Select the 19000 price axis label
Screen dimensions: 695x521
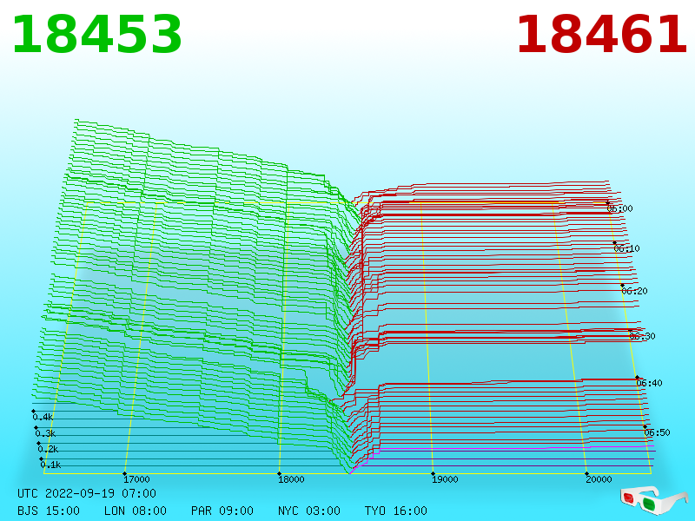pyautogui.click(x=445, y=479)
